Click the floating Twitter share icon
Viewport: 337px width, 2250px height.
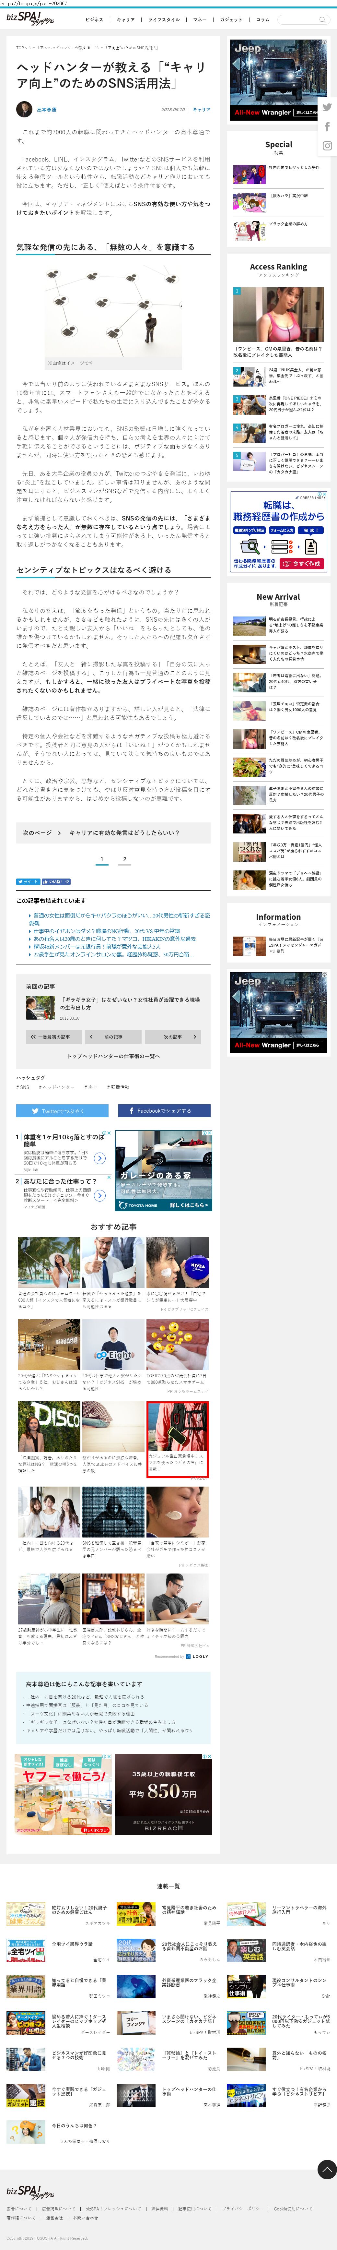tap(327, 107)
